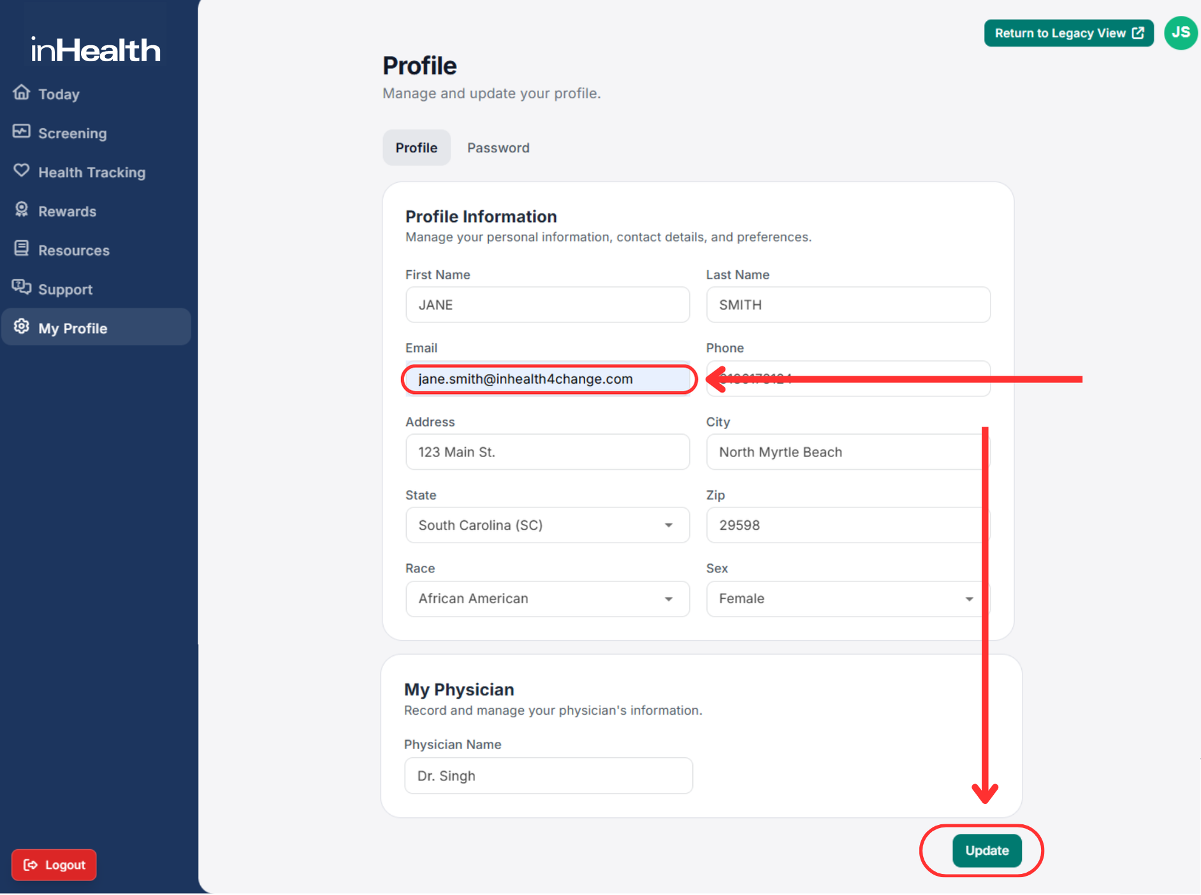Click the Email input field

(x=548, y=379)
